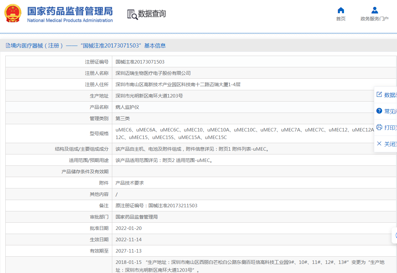Select approval department value 国家药品监督管理局
Viewport: 397px width, 273px height.
137,217
